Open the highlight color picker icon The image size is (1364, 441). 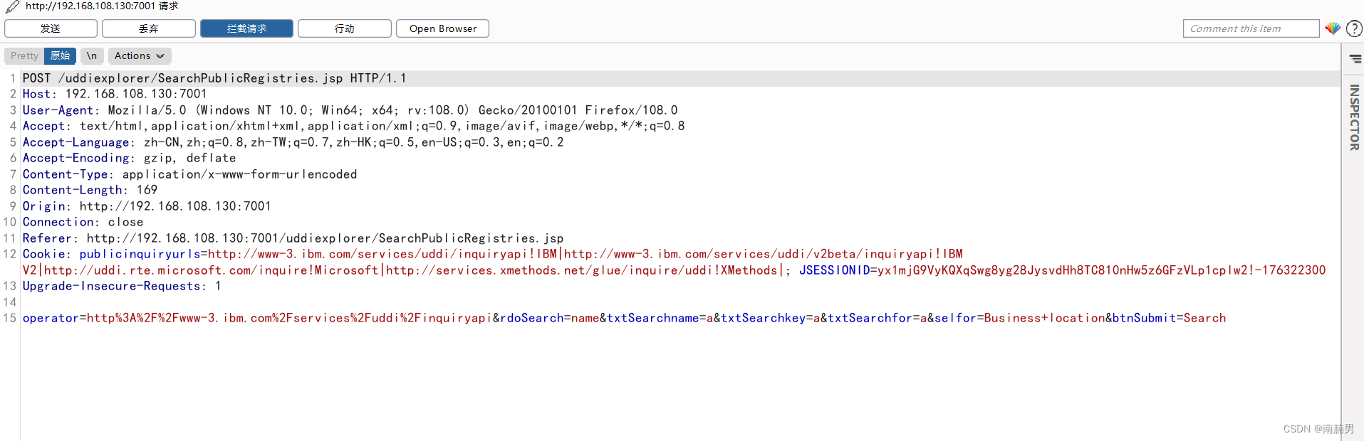[1333, 28]
